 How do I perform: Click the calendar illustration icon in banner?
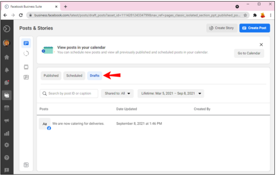coord(47,50)
